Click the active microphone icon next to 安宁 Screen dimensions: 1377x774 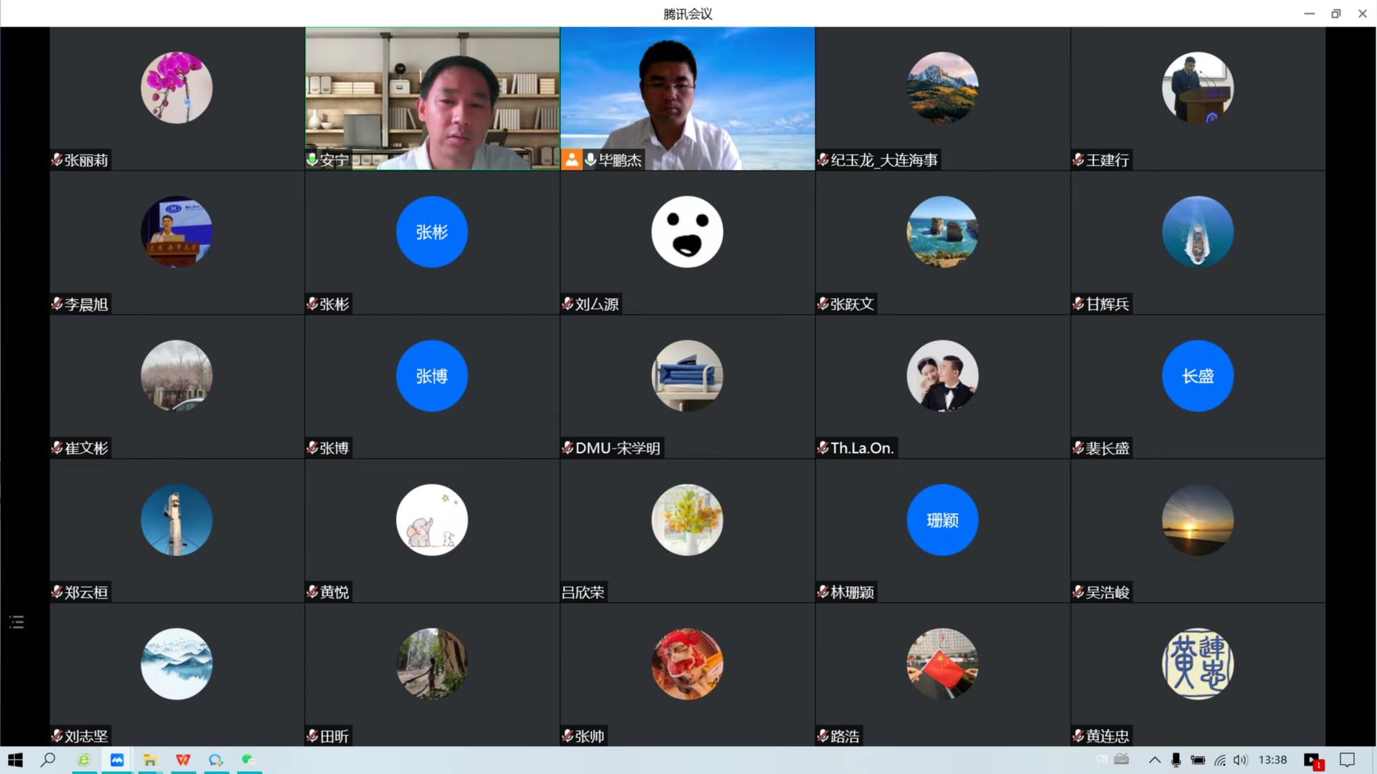click(x=312, y=160)
